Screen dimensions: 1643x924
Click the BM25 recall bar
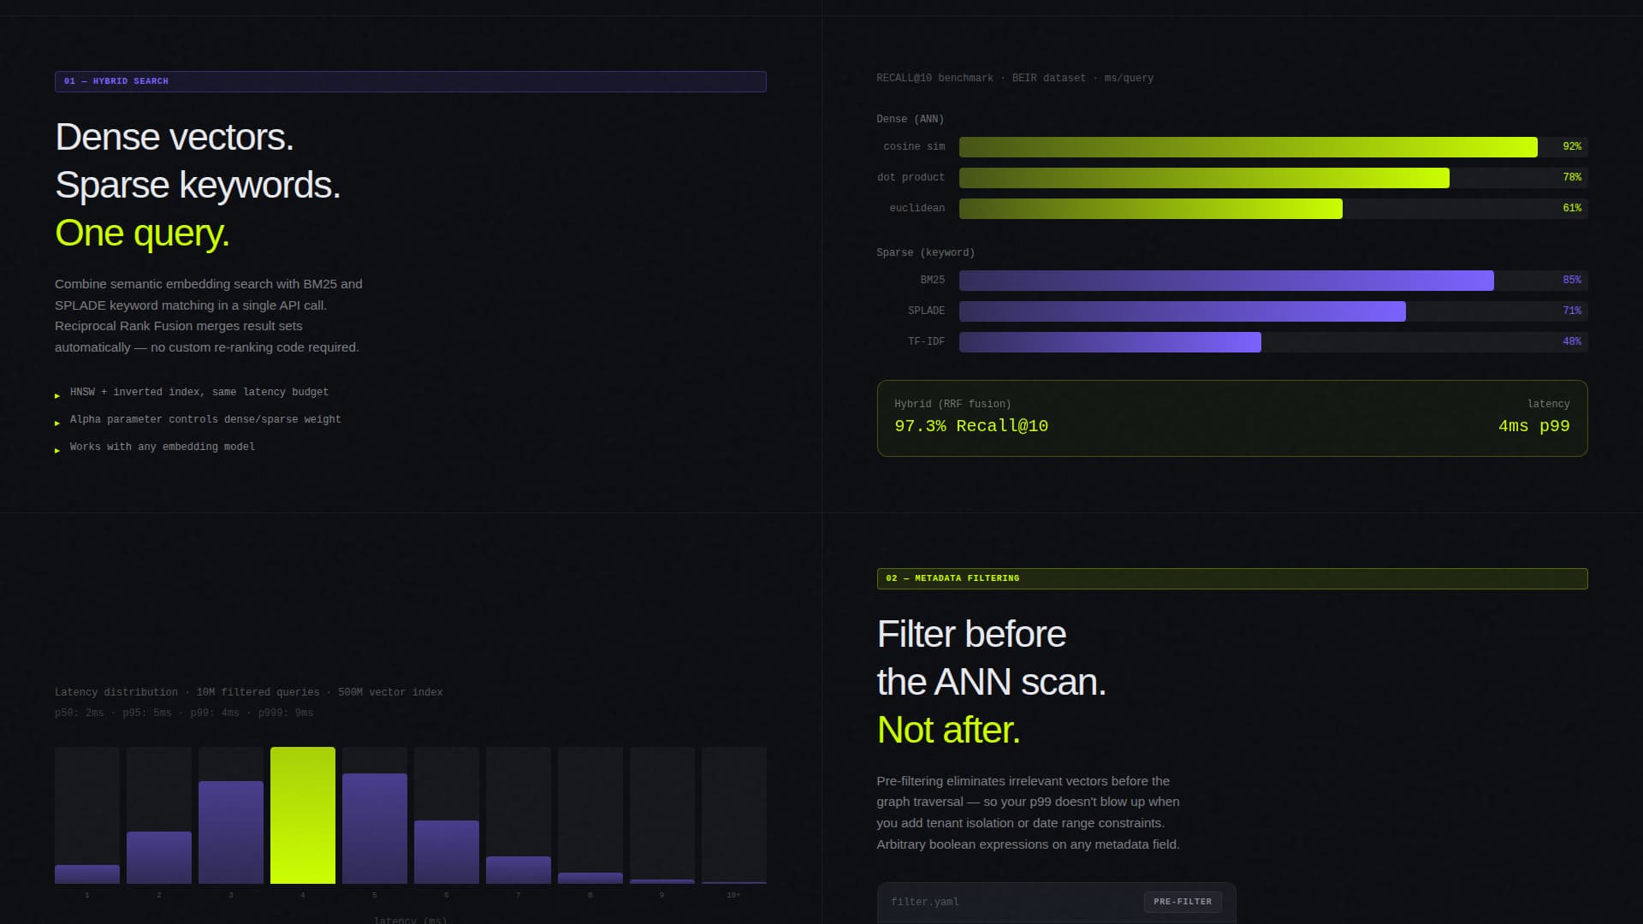[1226, 281]
